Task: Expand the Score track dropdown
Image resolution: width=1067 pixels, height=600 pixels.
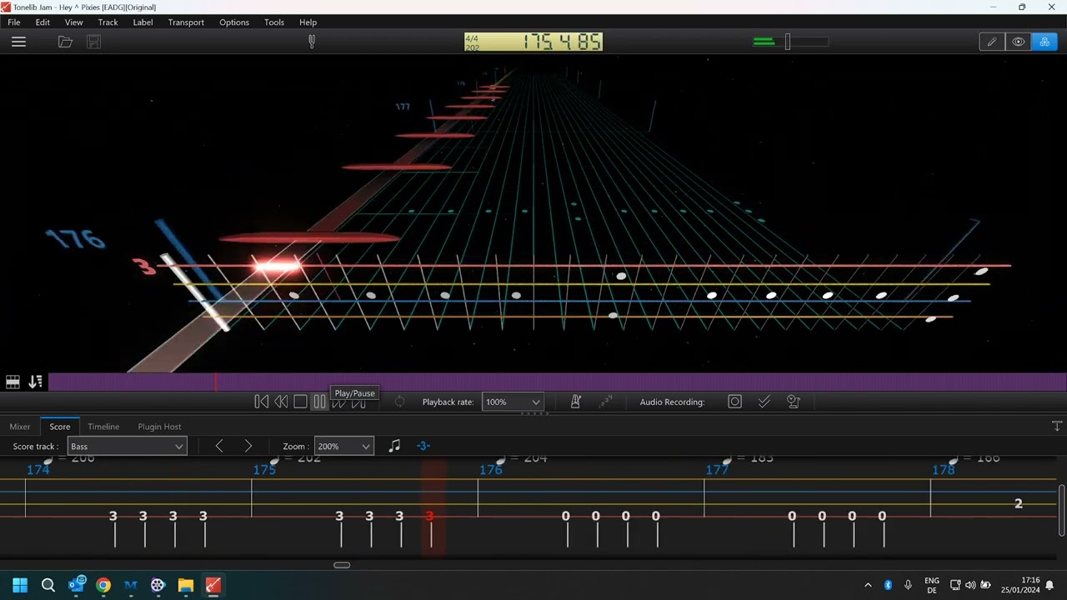Action: pos(127,447)
